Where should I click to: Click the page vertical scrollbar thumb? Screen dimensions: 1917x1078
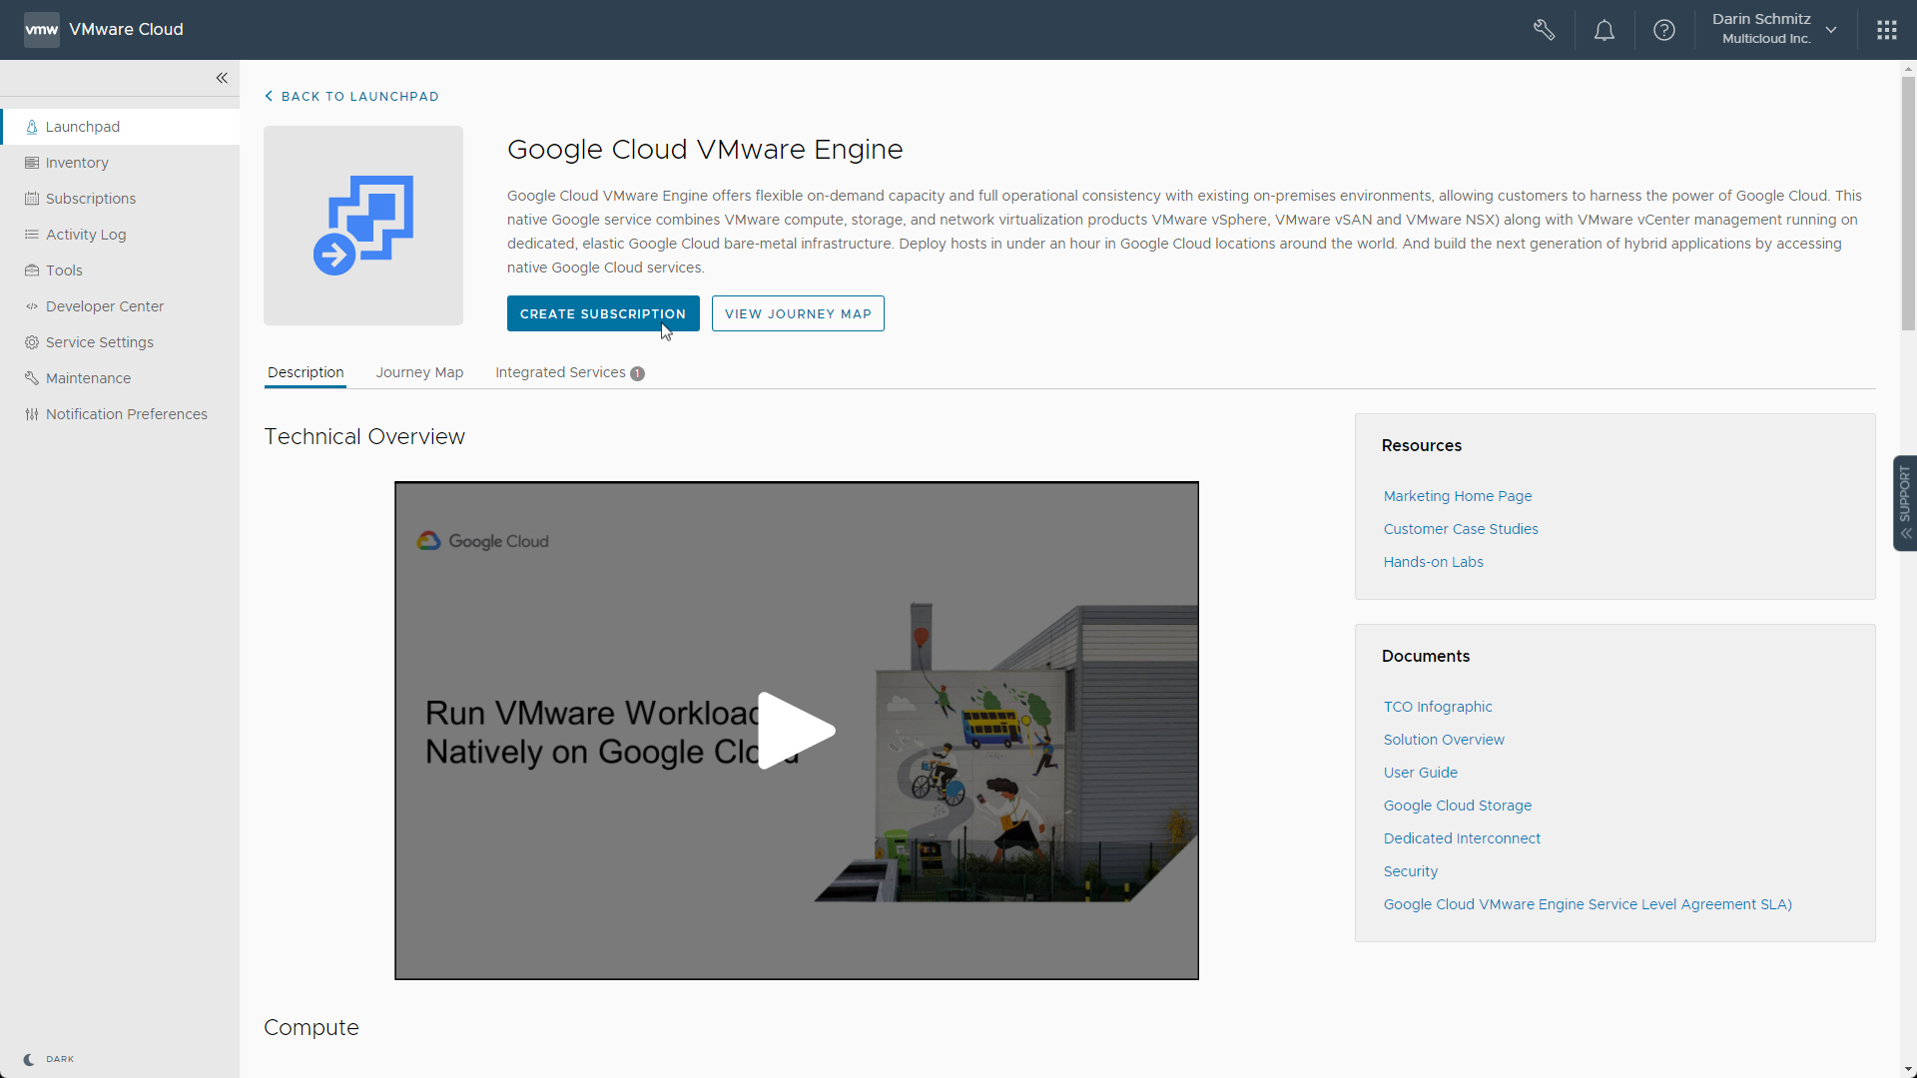tap(1908, 204)
